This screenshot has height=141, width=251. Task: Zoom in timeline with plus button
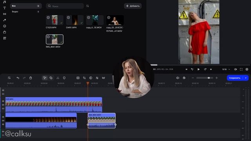[216, 78]
